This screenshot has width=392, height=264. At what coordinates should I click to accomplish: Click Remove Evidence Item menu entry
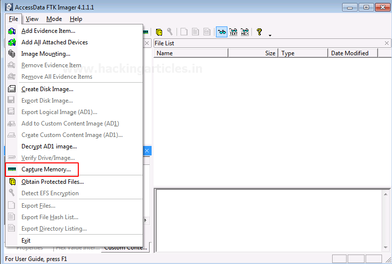pyautogui.click(x=74, y=65)
